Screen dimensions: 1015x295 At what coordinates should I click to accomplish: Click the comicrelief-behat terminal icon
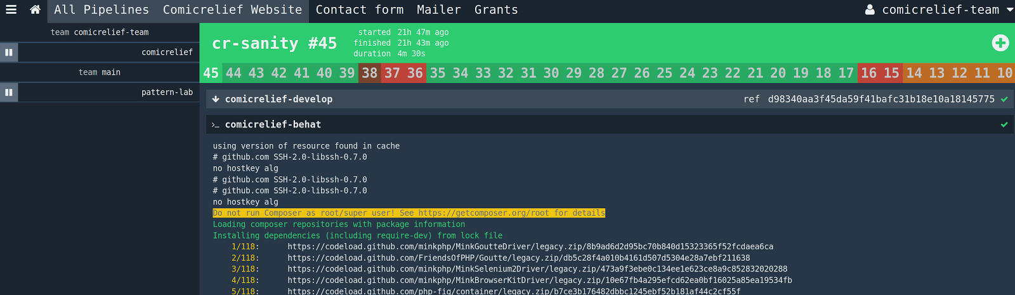[216, 125]
